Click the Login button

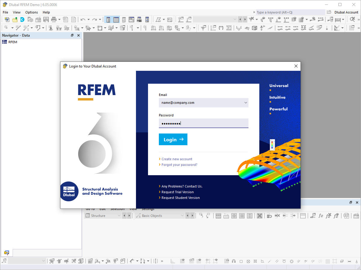[173, 139]
